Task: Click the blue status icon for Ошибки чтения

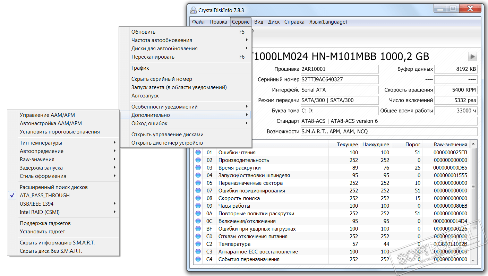Action: (198, 153)
